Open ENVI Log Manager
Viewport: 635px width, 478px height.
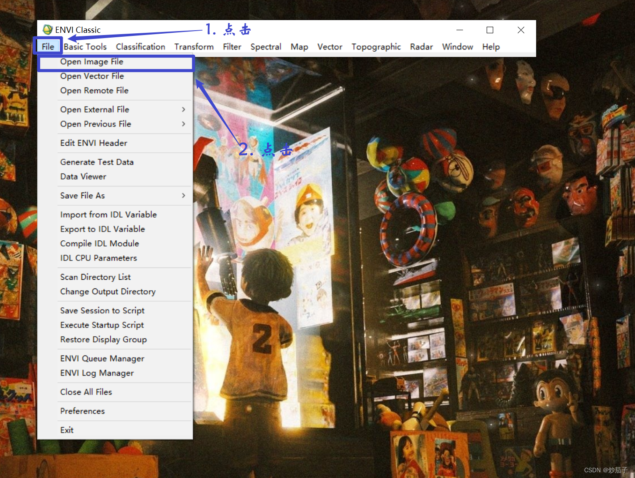click(116, 373)
